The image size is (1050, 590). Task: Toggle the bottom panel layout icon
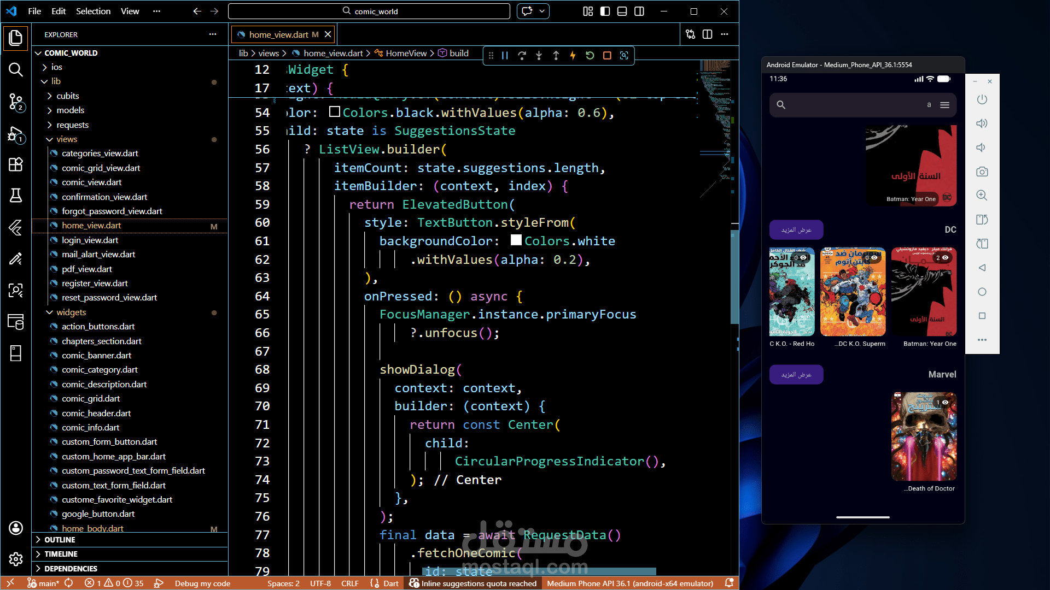click(622, 11)
